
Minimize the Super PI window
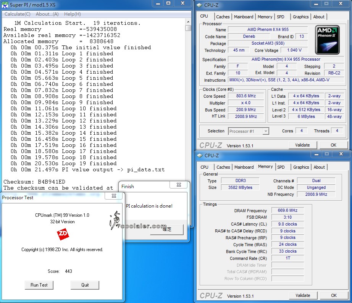click(158, 3)
